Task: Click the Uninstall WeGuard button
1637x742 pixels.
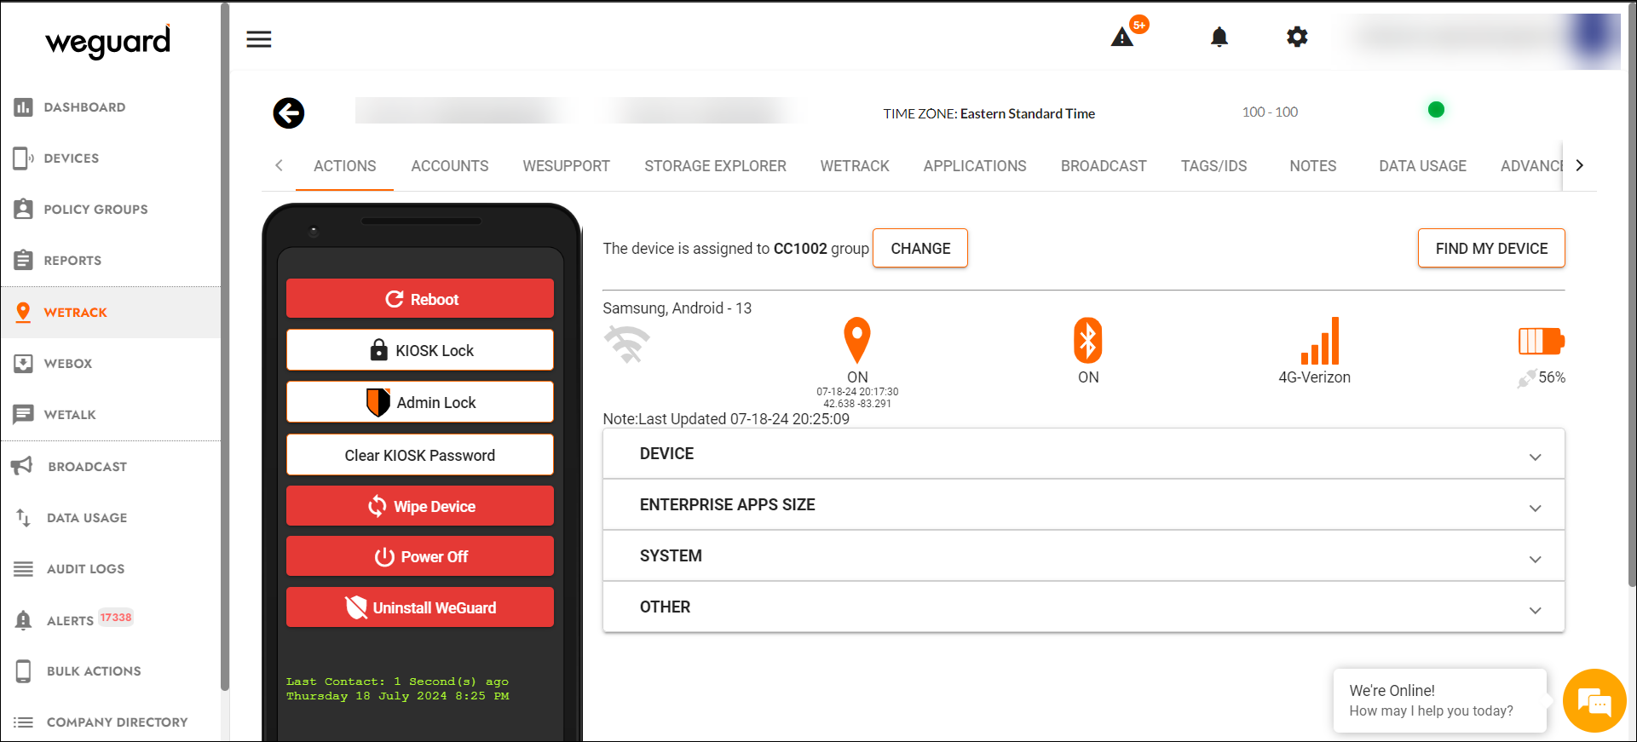Action: click(420, 607)
